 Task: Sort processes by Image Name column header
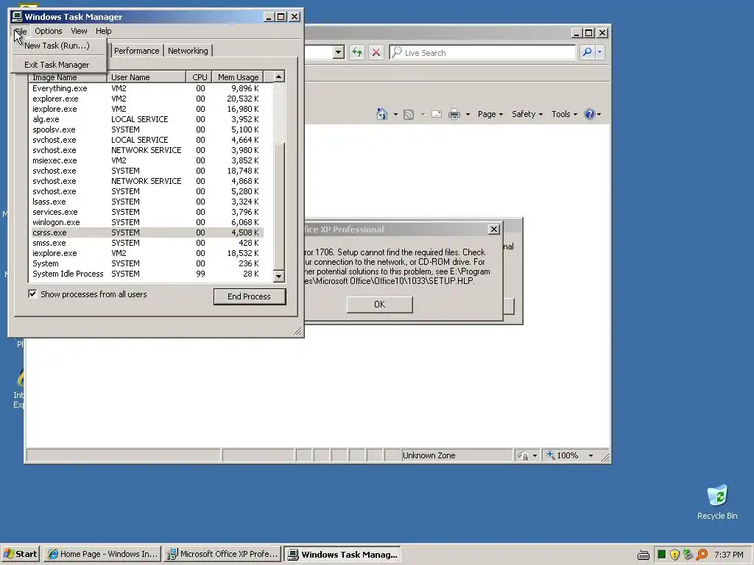68,77
